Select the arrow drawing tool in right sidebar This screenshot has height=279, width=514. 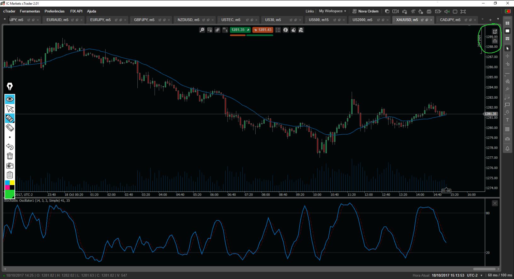pyautogui.click(x=507, y=112)
